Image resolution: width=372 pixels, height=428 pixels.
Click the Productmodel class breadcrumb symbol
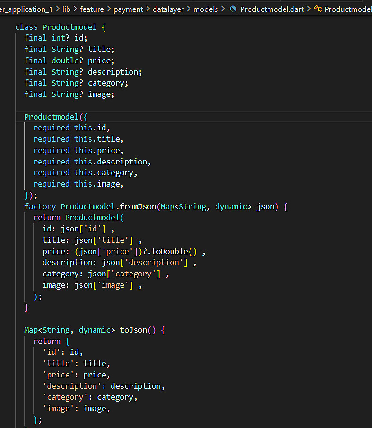(x=348, y=9)
